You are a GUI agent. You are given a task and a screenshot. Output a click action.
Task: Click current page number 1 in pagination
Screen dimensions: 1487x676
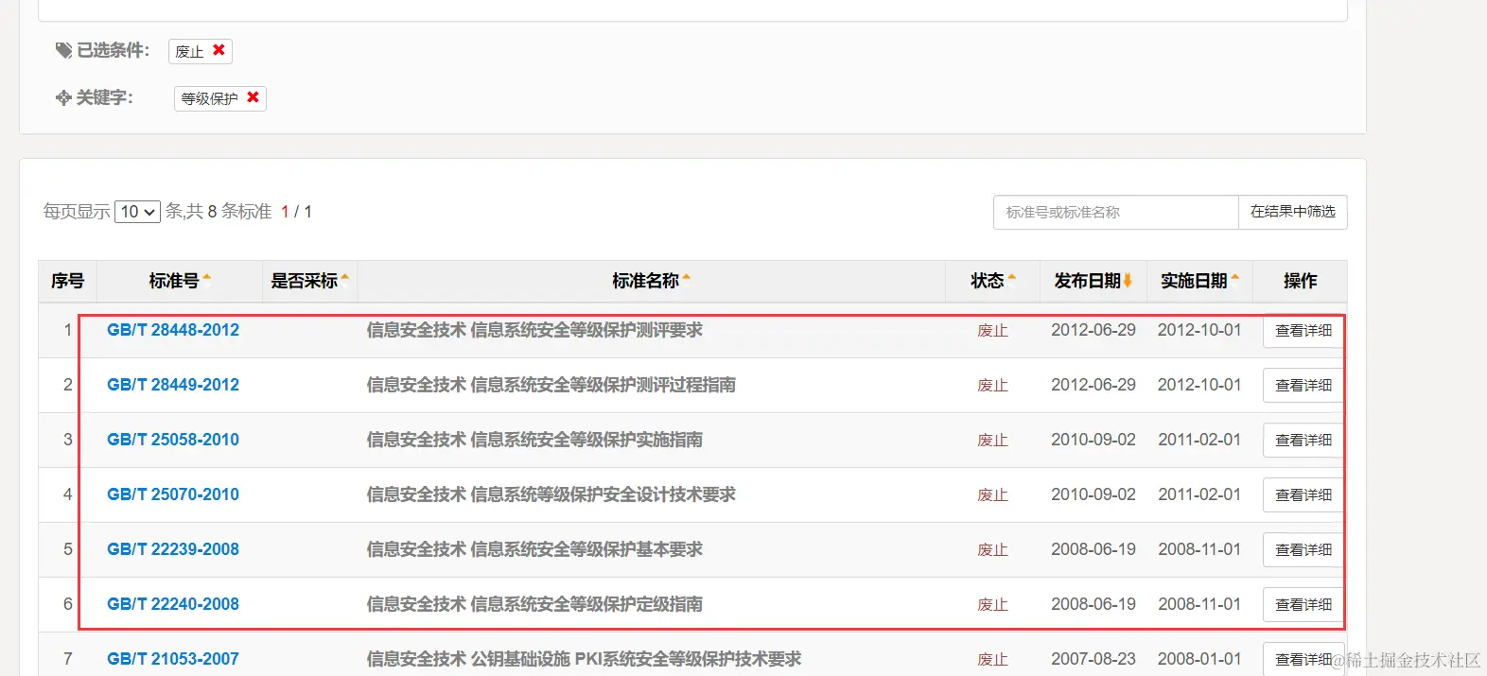pos(285,212)
